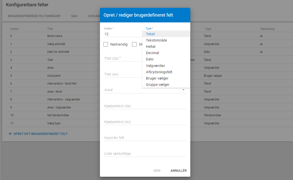Click Liste rækkefølge field
293x180 pixels.
pyautogui.click(x=145, y=154)
